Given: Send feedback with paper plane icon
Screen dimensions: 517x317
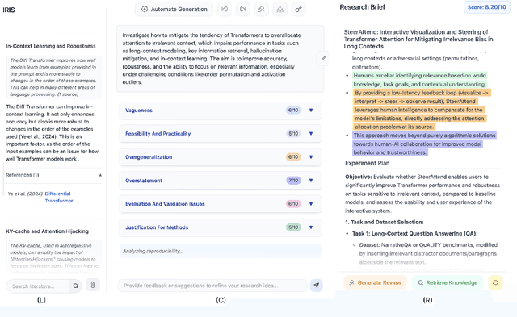Looking at the screenshot, I should point(316,285).
